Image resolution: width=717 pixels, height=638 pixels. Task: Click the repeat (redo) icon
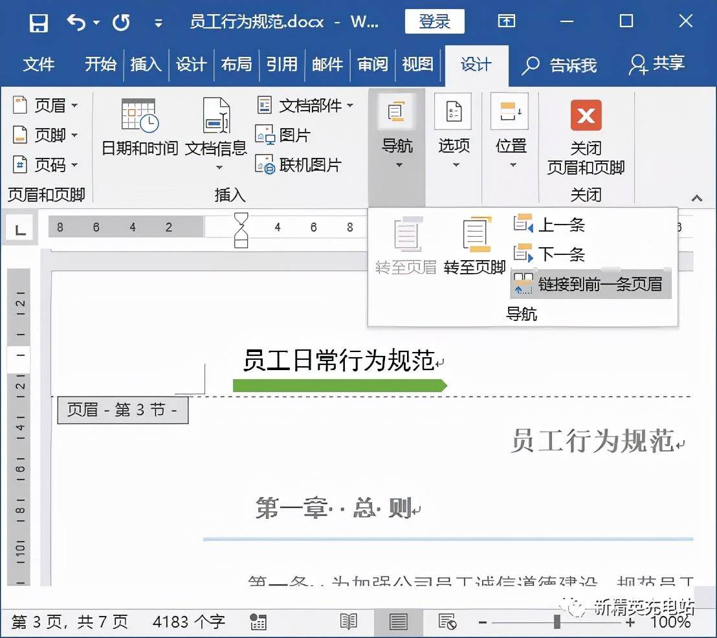(121, 22)
